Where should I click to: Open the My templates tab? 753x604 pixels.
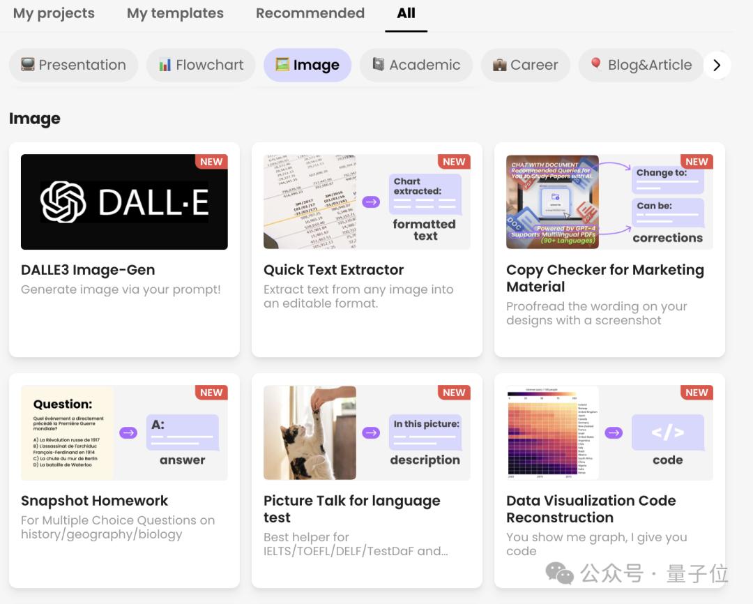(175, 13)
